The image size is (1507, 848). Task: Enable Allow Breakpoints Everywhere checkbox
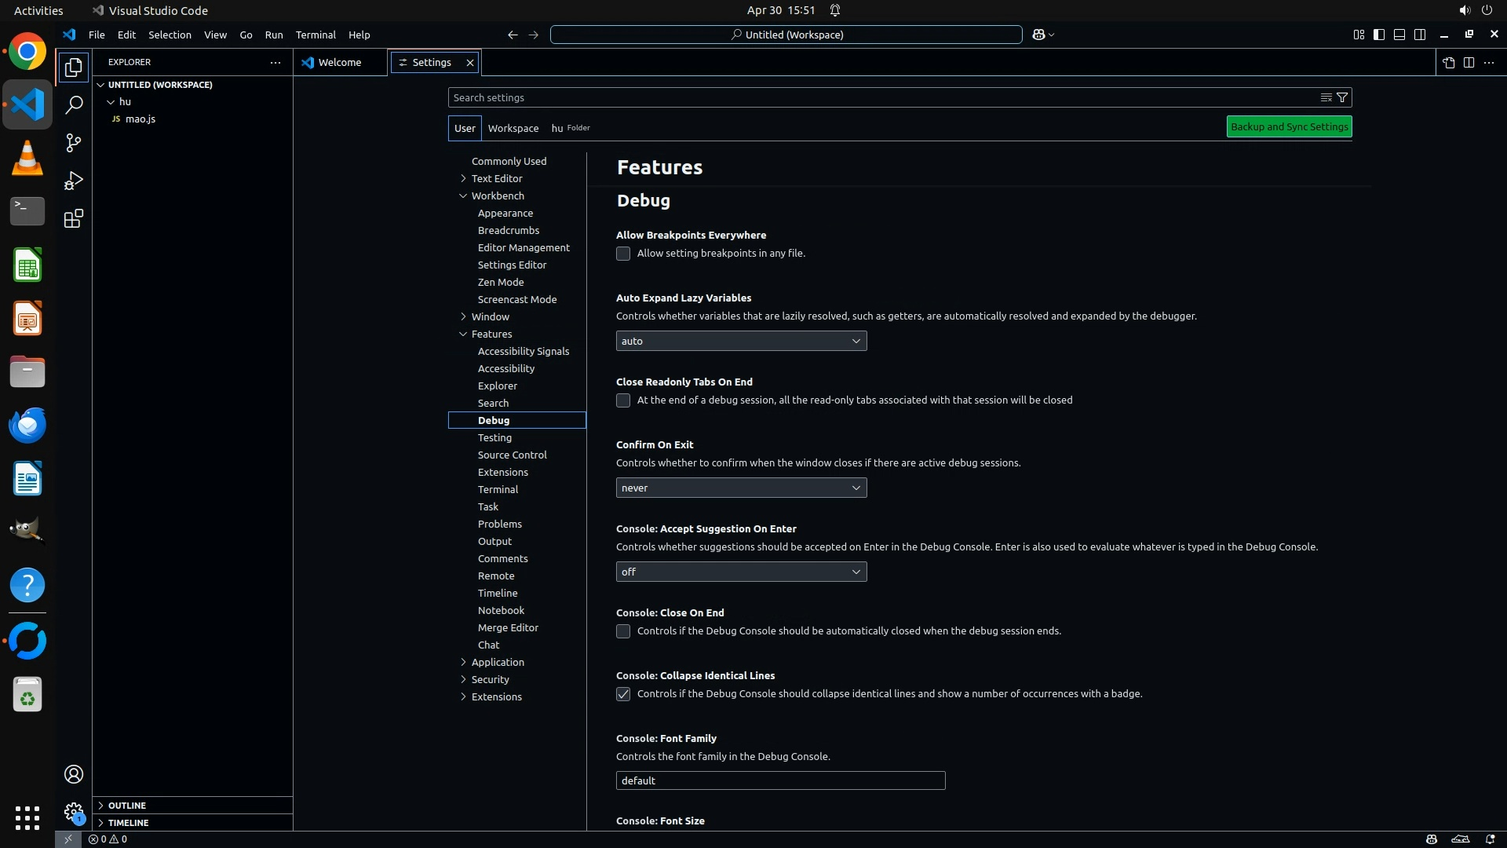point(623,254)
